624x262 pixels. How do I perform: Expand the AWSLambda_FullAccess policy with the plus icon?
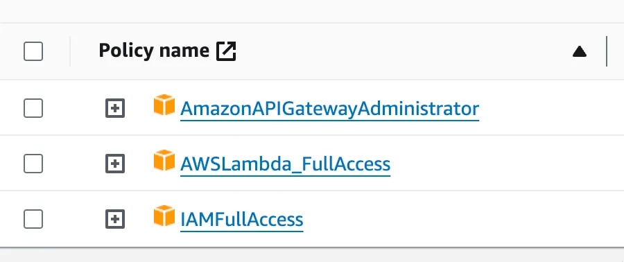115,164
